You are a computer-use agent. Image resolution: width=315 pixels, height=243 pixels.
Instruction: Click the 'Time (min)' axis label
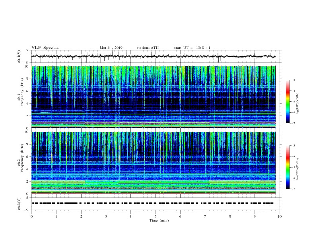(x=159, y=220)
